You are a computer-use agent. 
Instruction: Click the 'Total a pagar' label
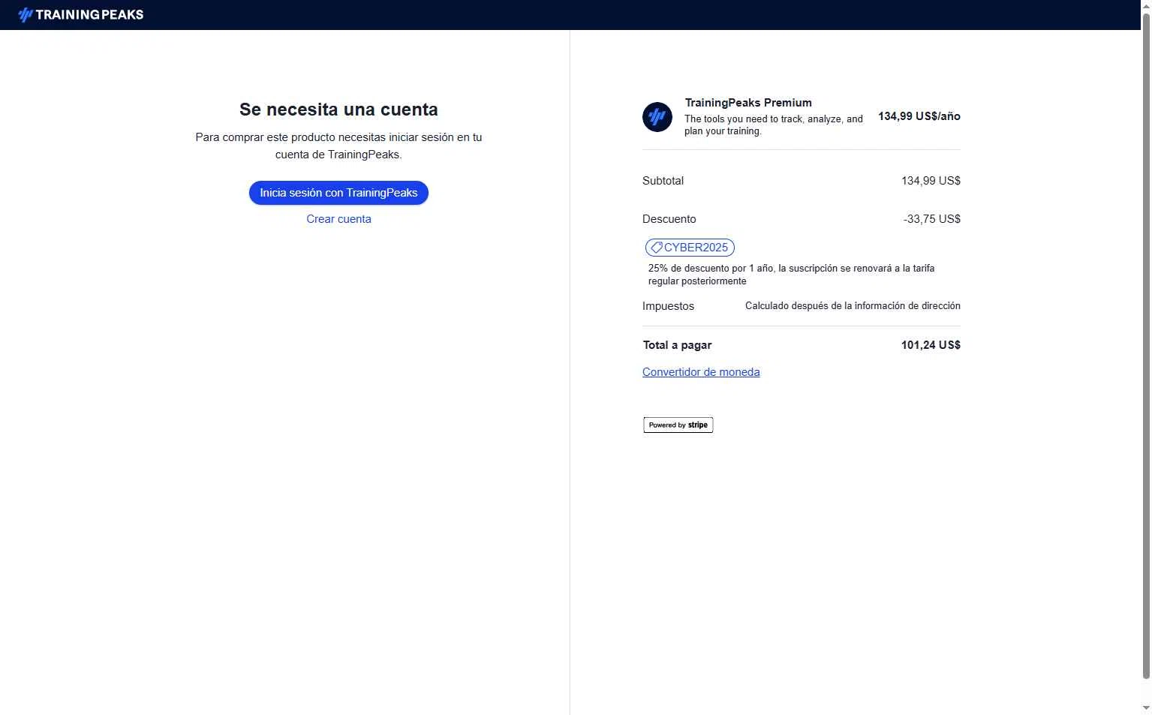coord(677,345)
